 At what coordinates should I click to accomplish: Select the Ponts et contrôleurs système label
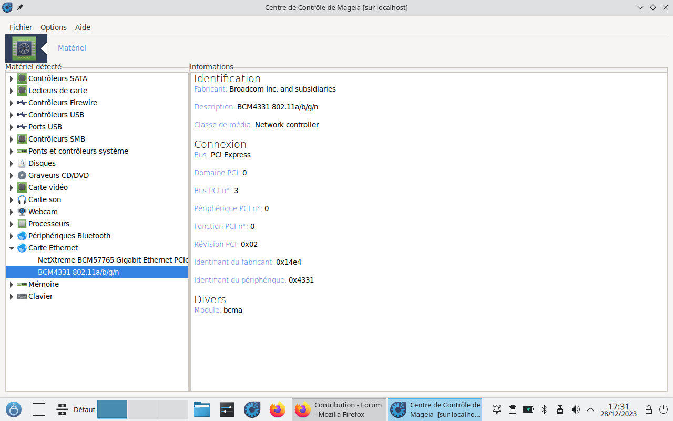tap(78, 151)
